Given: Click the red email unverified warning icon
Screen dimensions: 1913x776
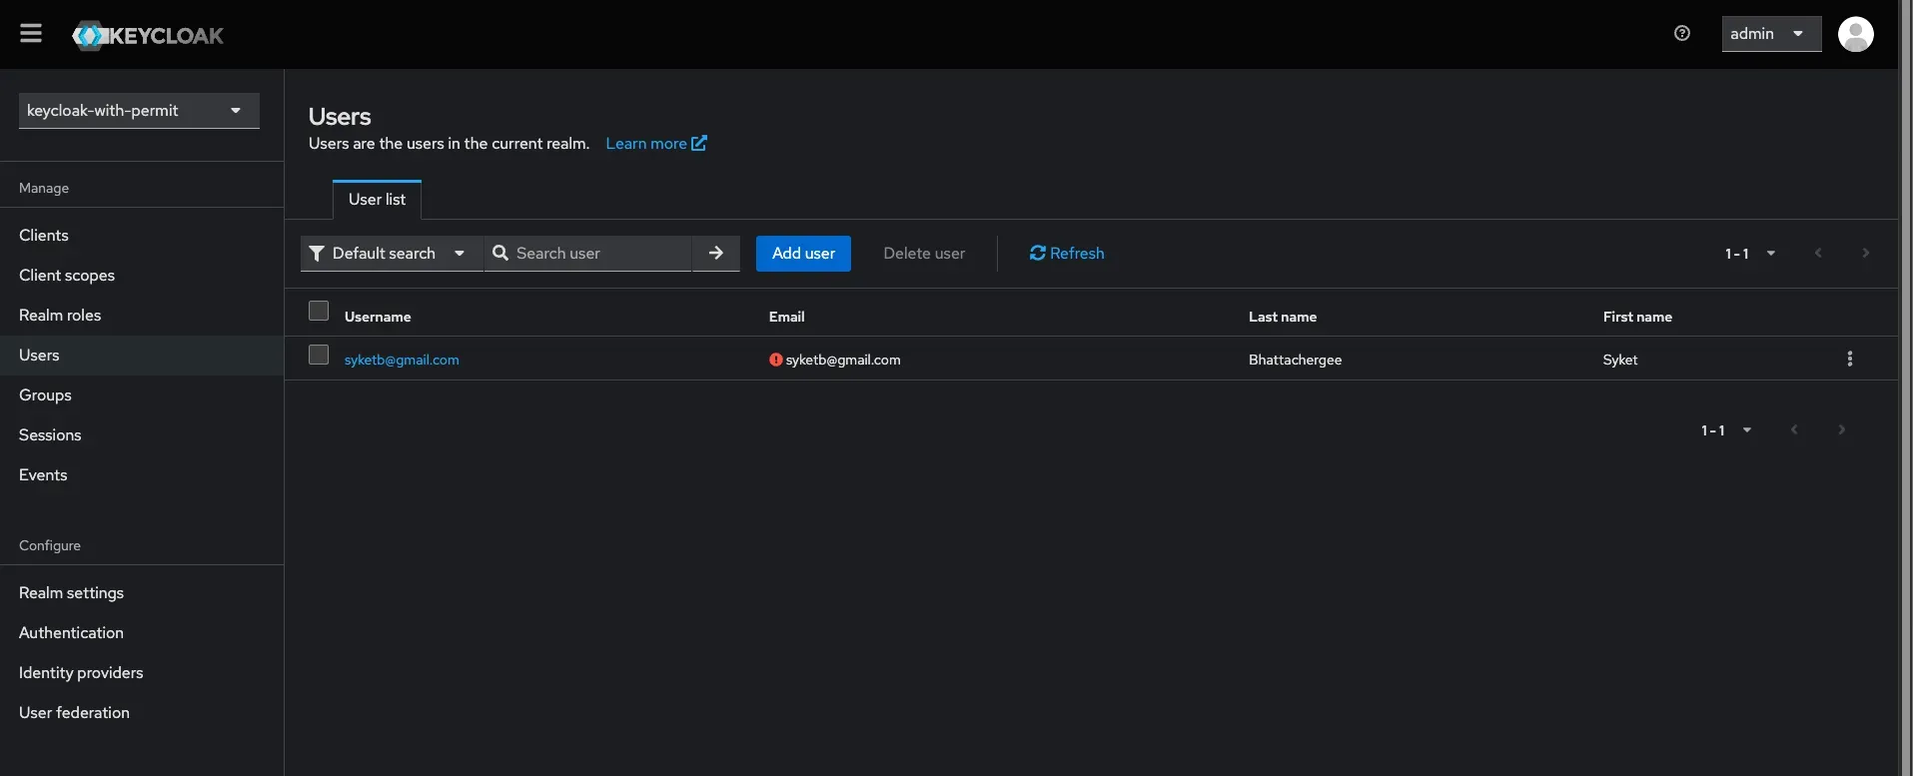Looking at the screenshot, I should pos(775,361).
